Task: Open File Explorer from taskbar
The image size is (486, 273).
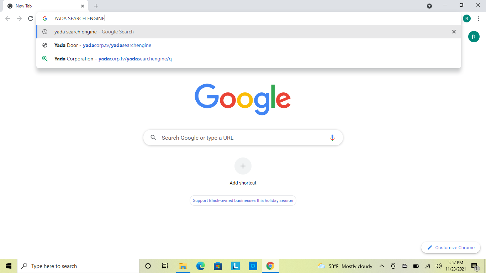Action: (x=183, y=266)
